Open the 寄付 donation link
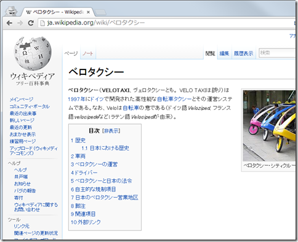Screen dimensions: 298x242 pyautogui.click(x=18, y=198)
